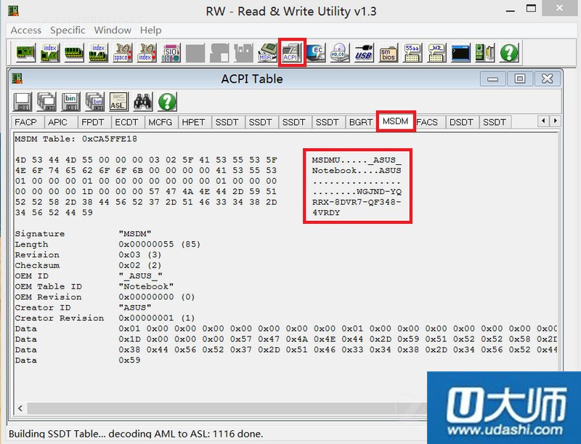Open the HD/CD disk icon in toolbar
The width and height of the screenshot is (581, 444).
click(339, 52)
